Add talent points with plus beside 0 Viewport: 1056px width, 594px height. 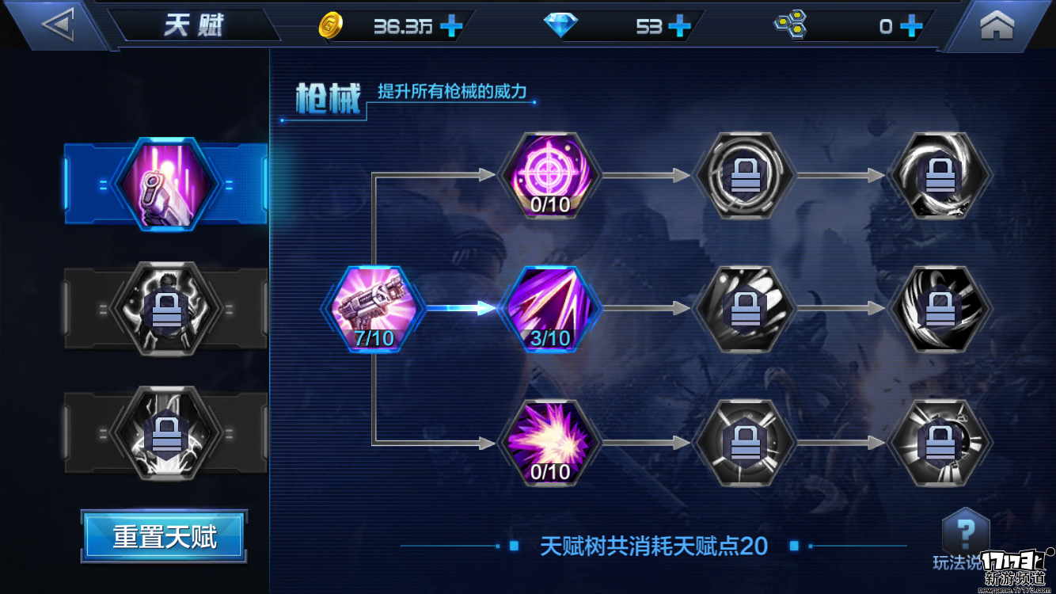pos(911,26)
